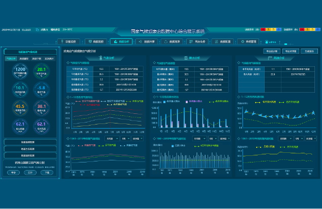Click rightmost button in top-right report button group
Image resolution: width=322 pixels, height=209 pixels.
309,51
